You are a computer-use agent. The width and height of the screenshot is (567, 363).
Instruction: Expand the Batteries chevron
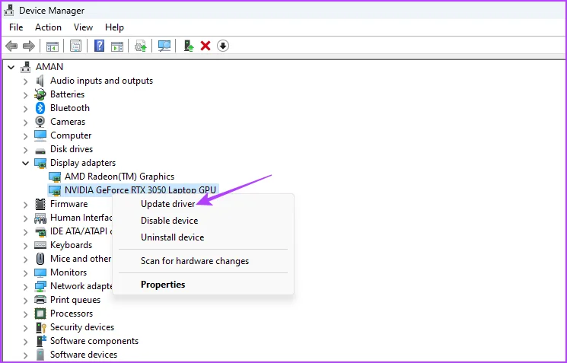[x=25, y=95]
